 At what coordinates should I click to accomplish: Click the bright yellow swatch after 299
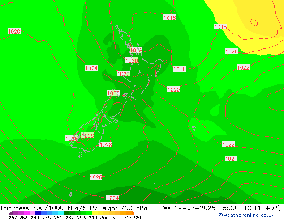point(95,213)
